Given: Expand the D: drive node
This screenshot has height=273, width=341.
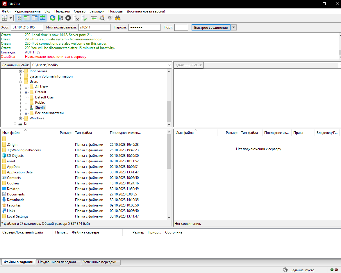Looking at the screenshot, I should [15, 124].
